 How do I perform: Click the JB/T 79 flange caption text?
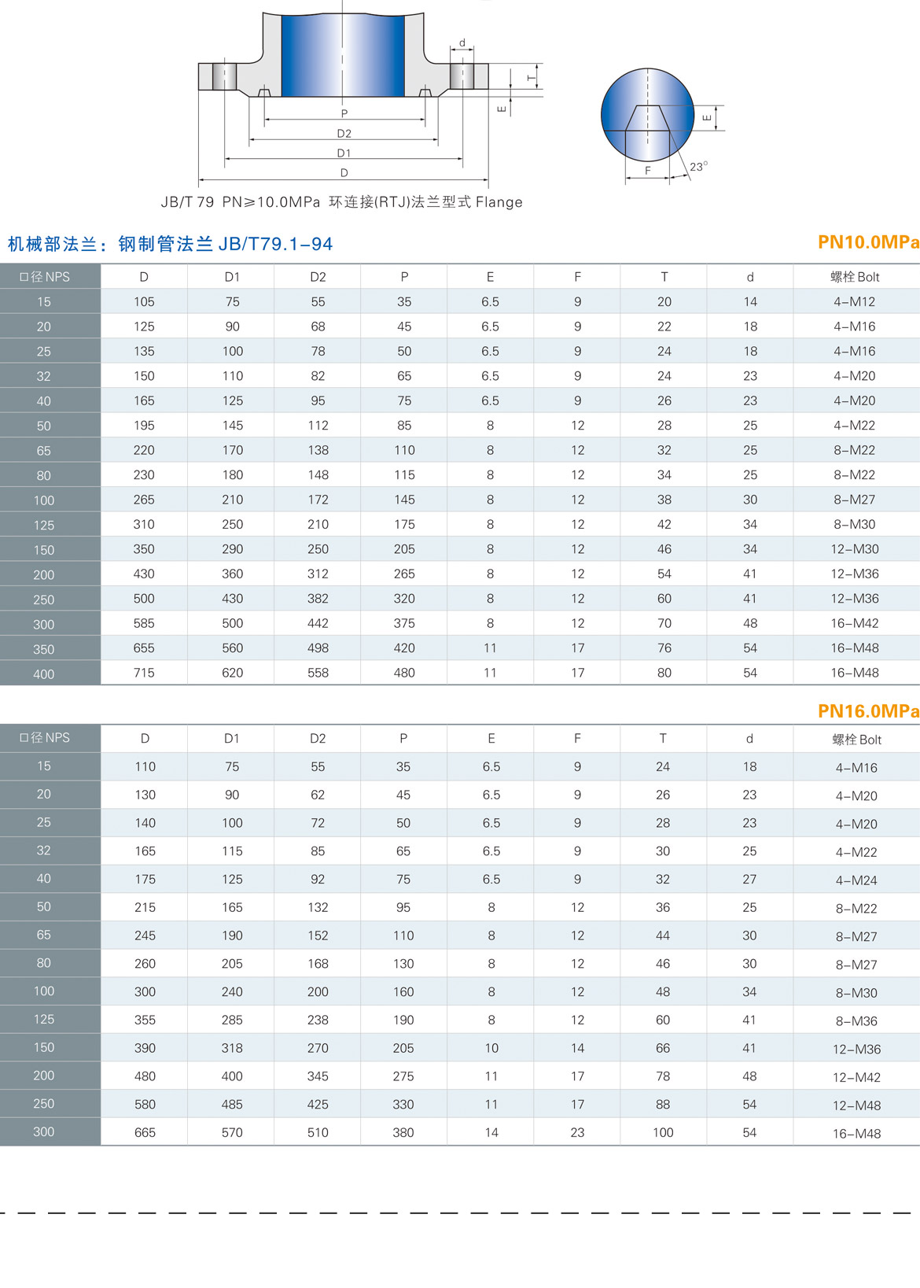[x=341, y=202]
